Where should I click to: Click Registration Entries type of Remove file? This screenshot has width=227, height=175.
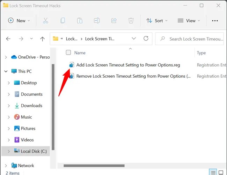(211, 76)
